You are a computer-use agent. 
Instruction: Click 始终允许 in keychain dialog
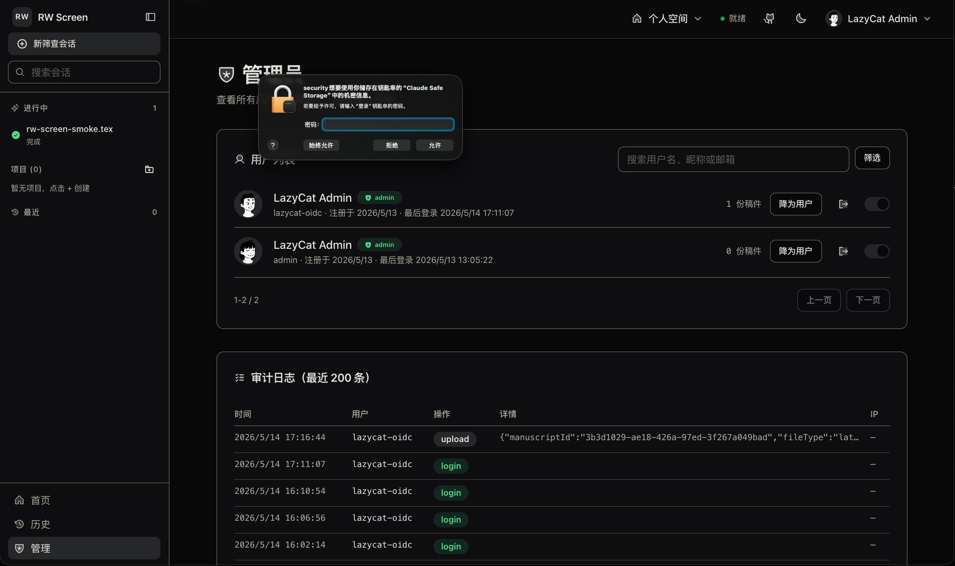321,145
